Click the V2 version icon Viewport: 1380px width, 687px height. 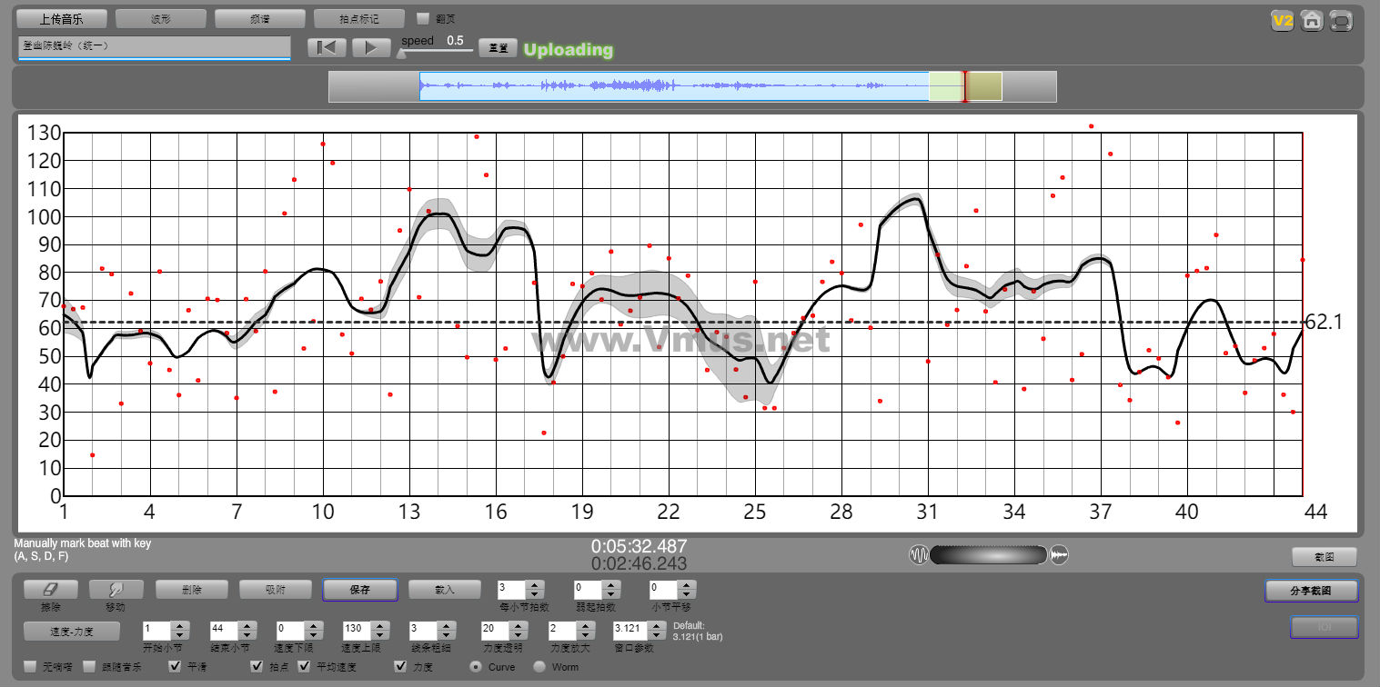point(1283,21)
